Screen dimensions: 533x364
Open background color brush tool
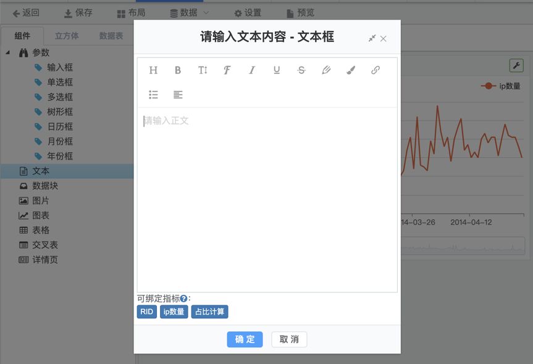(351, 70)
